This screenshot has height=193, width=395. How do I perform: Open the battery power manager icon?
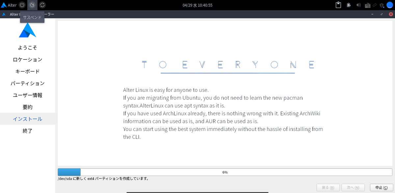coord(349,5)
